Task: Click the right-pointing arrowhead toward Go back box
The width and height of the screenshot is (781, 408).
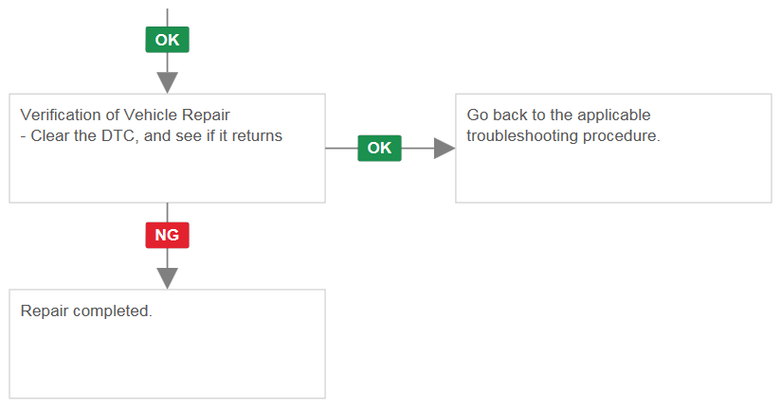Action: pyautogui.click(x=445, y=149)
